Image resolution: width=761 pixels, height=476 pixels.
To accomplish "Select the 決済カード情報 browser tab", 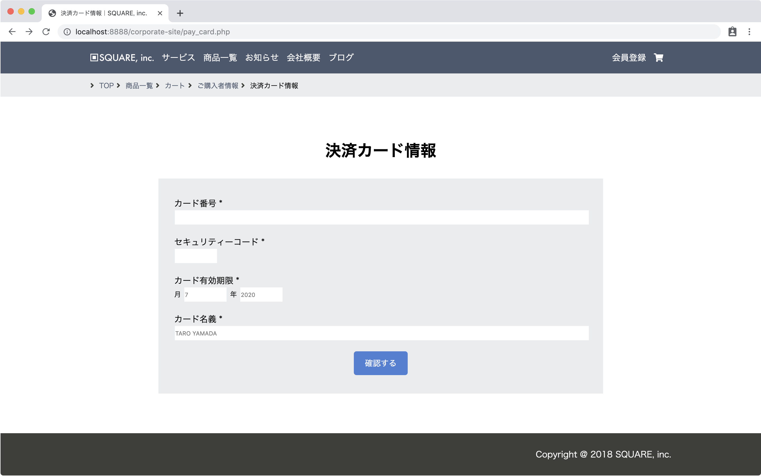I will coord(105,13).
